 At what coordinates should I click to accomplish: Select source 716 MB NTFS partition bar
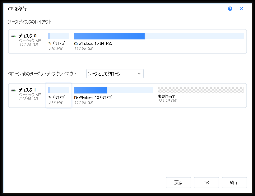[59, 36]
